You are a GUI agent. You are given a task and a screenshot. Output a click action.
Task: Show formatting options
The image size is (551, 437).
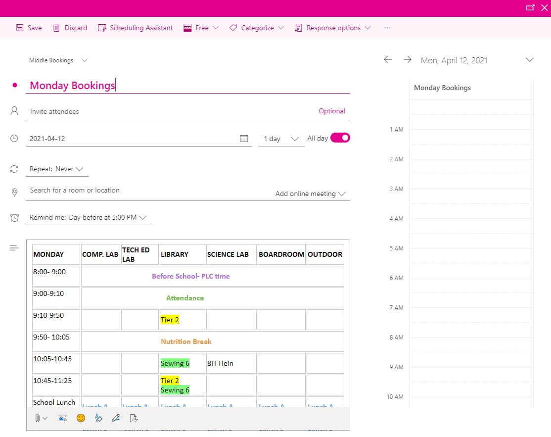click(x=98, y=418)
